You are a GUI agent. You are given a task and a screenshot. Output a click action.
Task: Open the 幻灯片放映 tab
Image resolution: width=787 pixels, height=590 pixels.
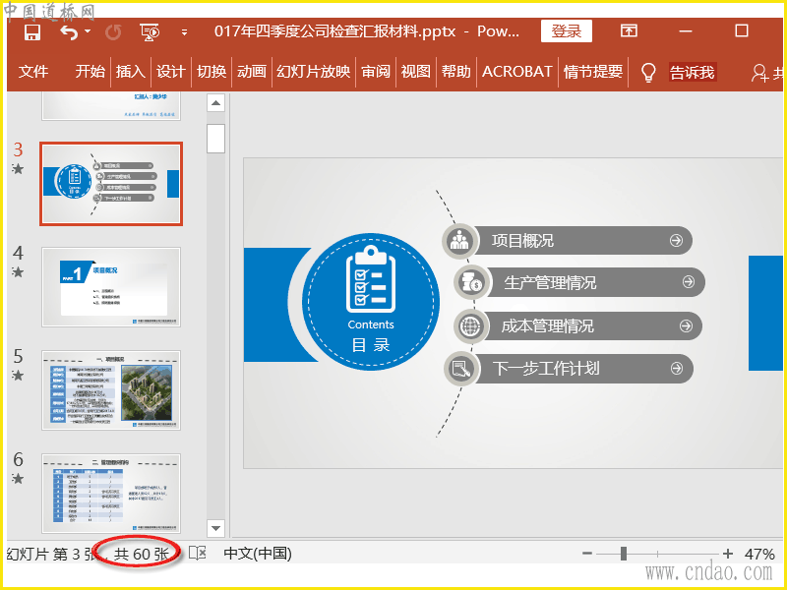click(313, 72)
